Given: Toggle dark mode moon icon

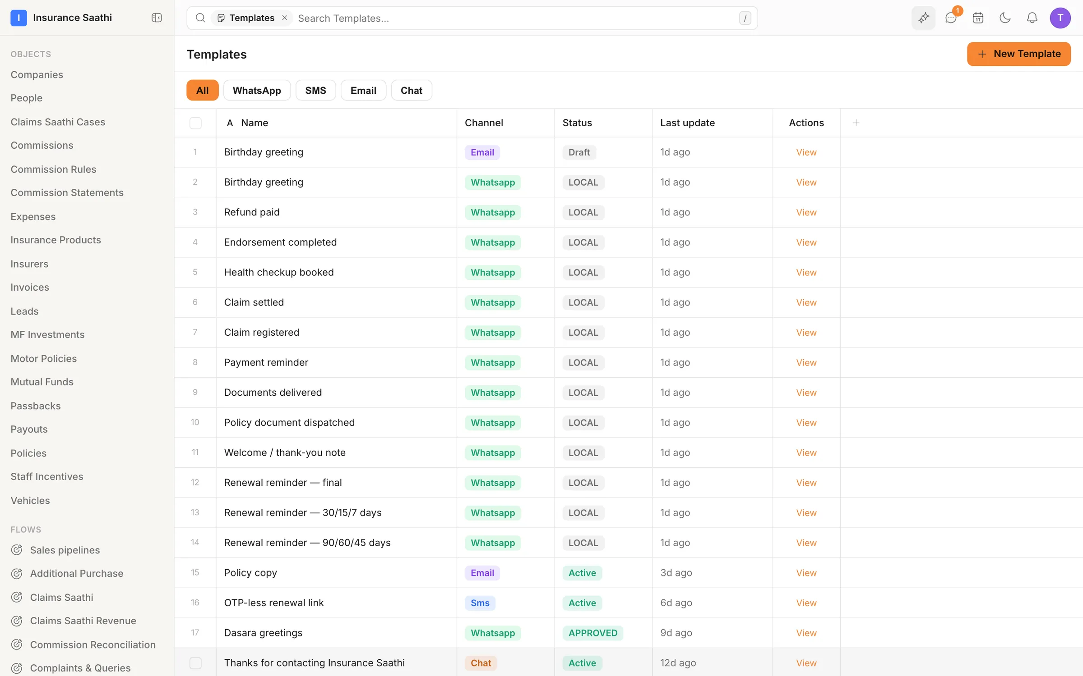Looking at the screenshot, I should (1005, 18).
